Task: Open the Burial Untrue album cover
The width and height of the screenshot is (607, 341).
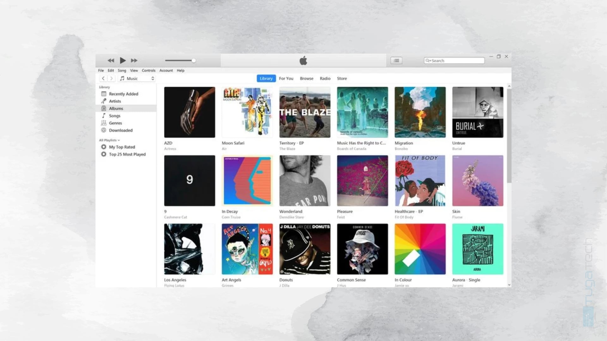Action: pos(478,112)
